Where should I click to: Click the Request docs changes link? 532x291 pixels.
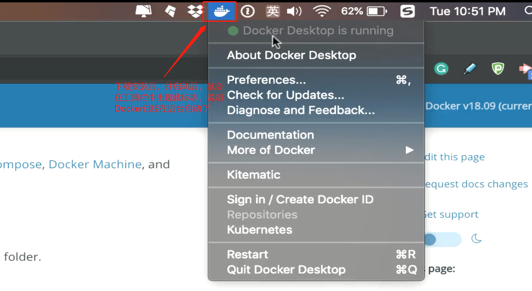[476, 184]
